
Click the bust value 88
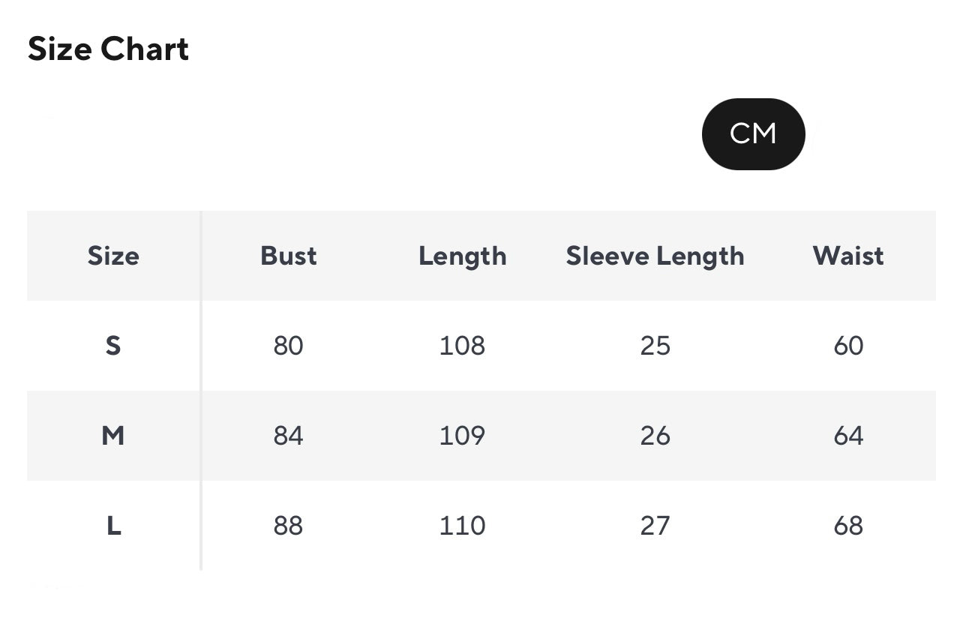(288, 526)
